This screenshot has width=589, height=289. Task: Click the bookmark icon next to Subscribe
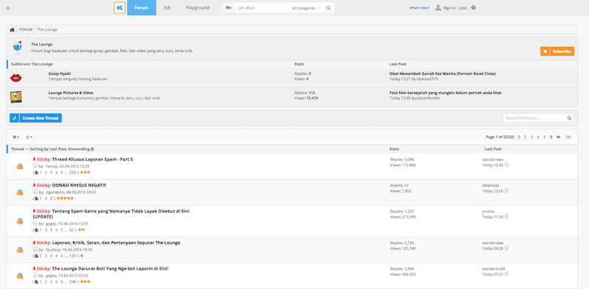point(545,51)
